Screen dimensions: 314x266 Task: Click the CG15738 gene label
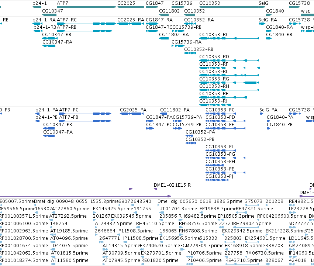299,3
